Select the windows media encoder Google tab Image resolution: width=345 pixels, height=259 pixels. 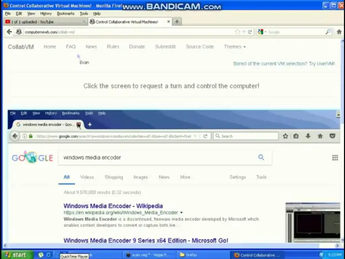tap(45, 125)
